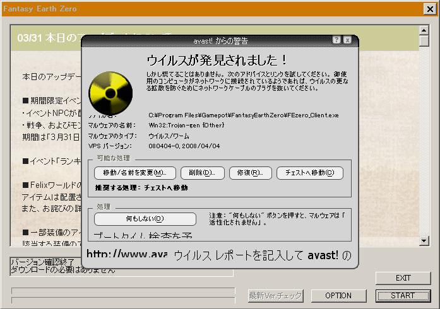The width and height of the screenshot is (440, 309).
Task: Select 修復(R) repair button
Action: [x=251, y=173]
